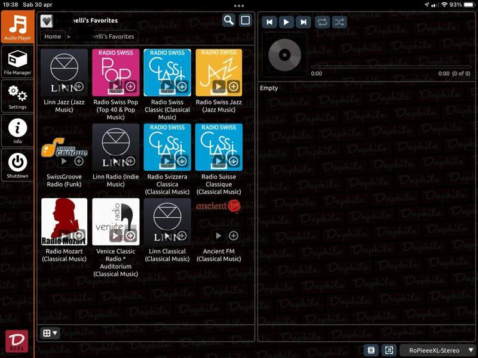Open Settings in the left sidebar

[x=17, y=96]
